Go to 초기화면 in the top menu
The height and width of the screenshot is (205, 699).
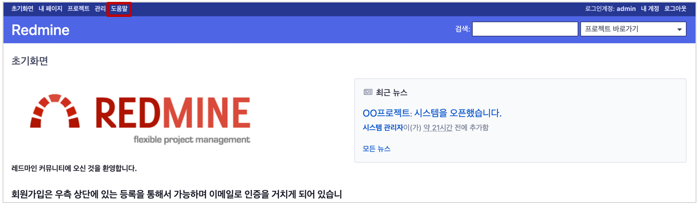(x=22, y=8)
